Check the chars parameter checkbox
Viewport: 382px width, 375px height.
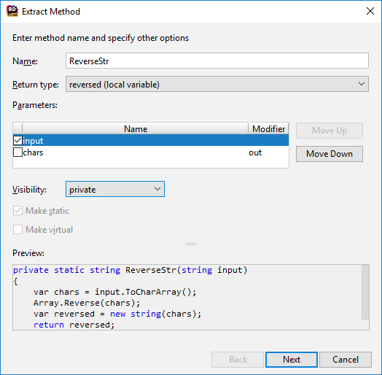coord(17,152)
